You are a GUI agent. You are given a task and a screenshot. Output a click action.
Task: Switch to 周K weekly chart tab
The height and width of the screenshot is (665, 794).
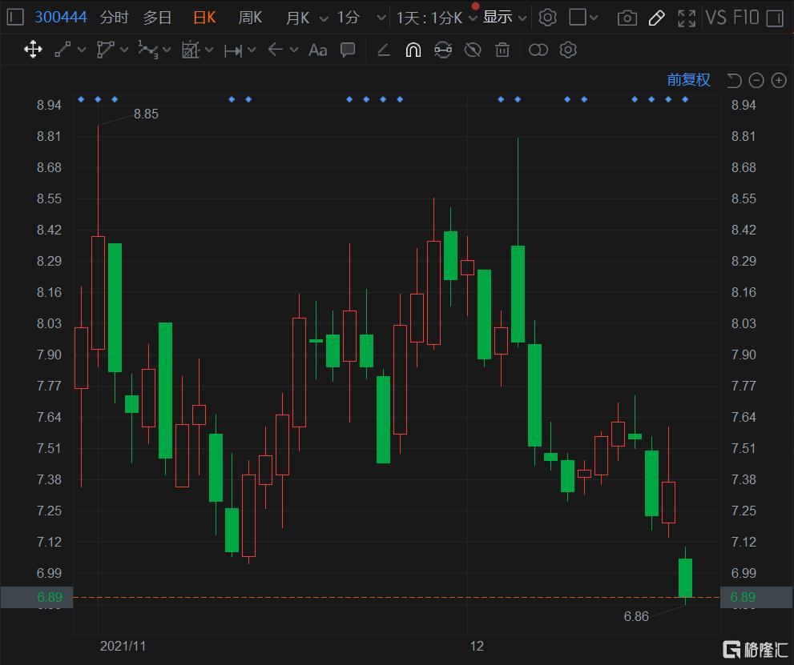250,17
